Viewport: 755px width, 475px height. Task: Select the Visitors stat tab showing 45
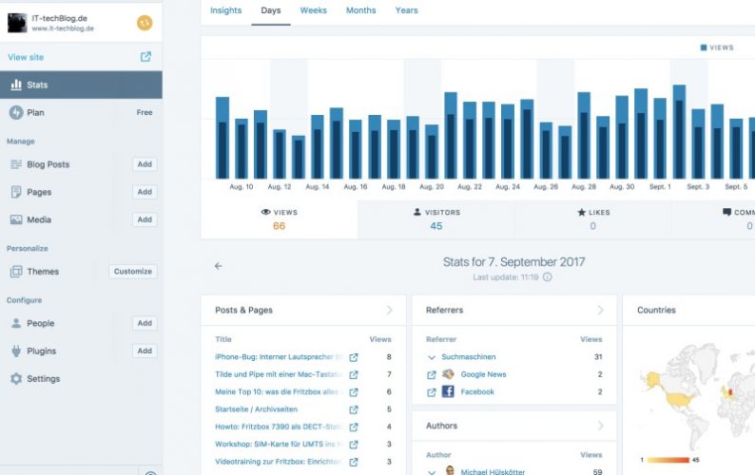[436, 218]
